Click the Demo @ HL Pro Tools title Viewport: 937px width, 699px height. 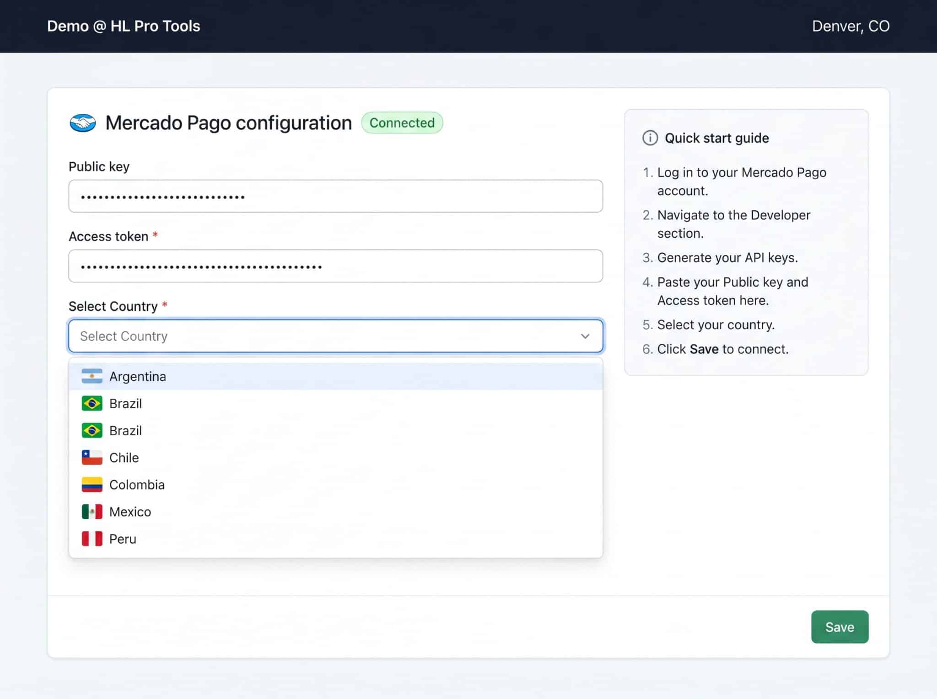pos(124,26)
